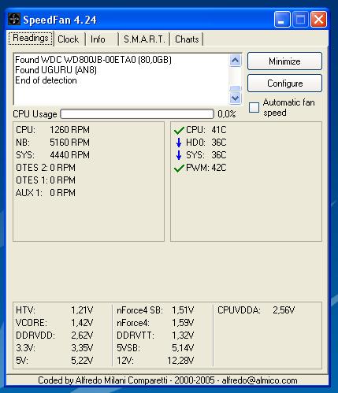Image resolution: width=338 pixels, height=393 pixels.
Task: Enable the Automatic fan speed checkbox
Action: point(254,107)
